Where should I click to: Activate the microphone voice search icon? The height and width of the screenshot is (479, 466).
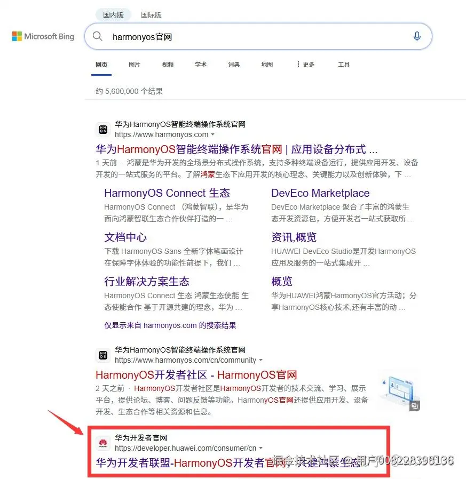pos(417,36)
